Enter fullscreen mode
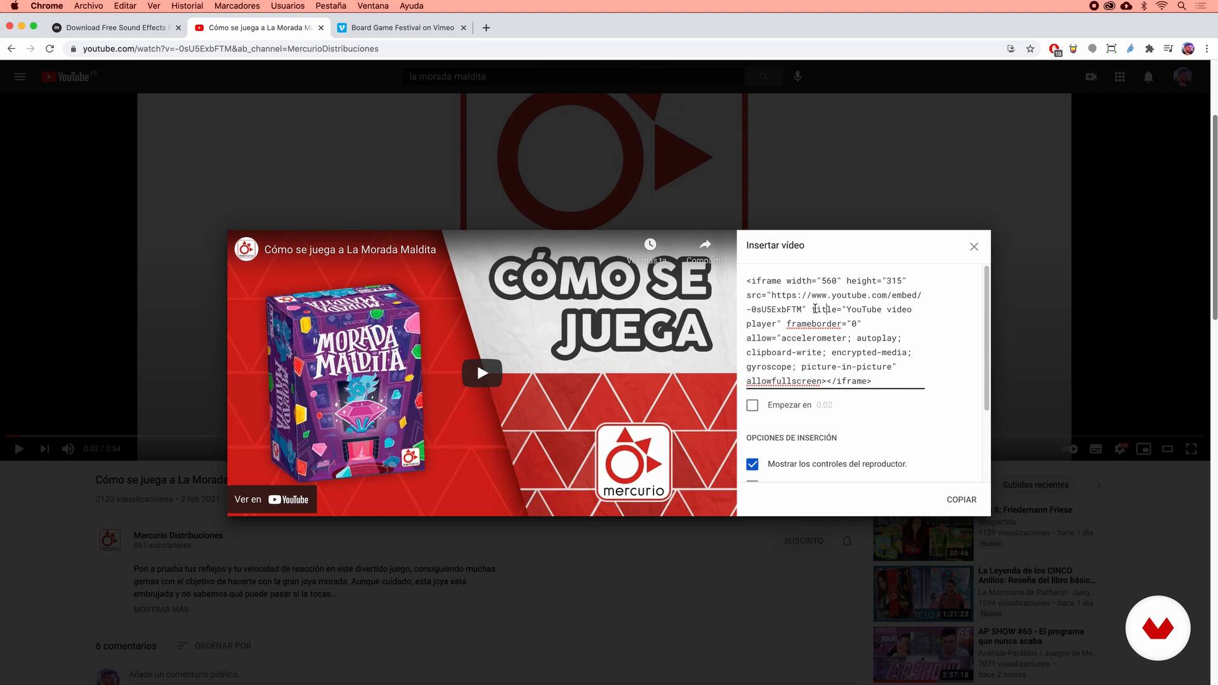This screenshot has width=1218, height=685. click(1191, 449)
